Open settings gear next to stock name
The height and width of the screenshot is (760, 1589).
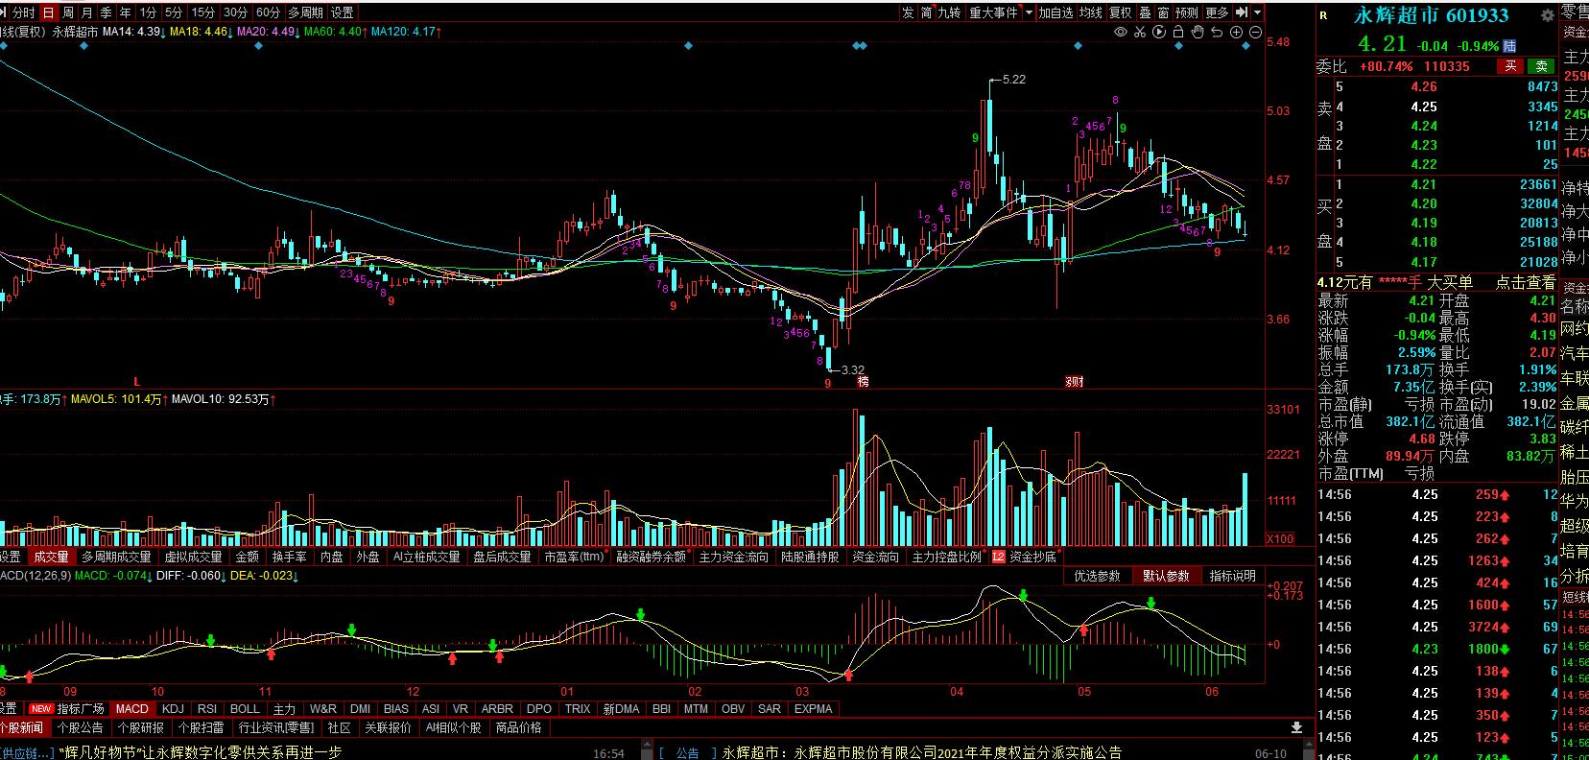click(x=1547, y=16)
